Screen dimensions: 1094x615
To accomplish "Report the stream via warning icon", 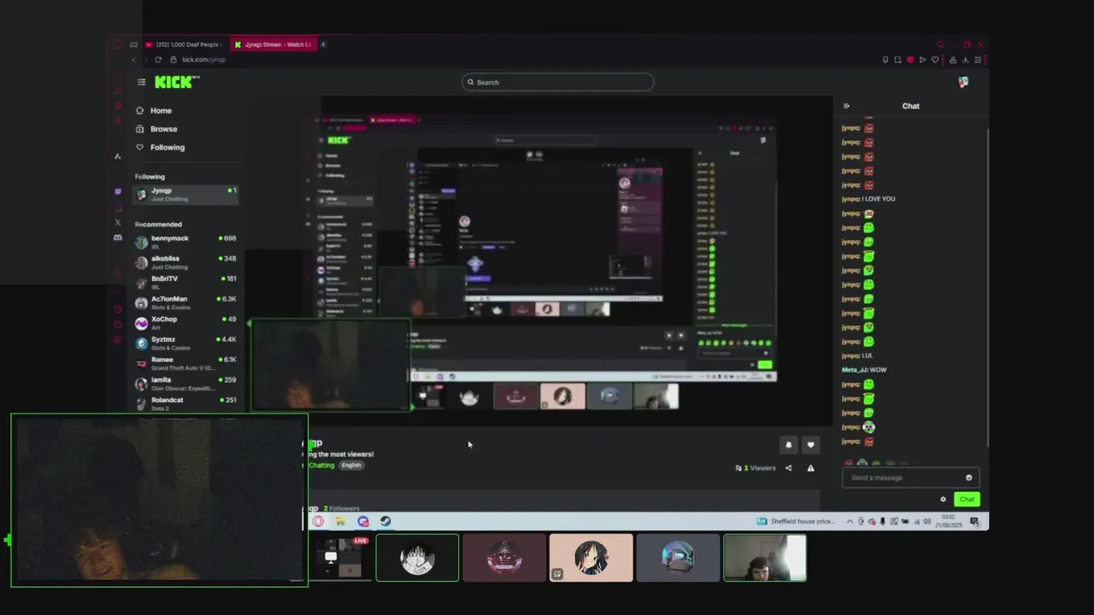I will coord(811,468).
